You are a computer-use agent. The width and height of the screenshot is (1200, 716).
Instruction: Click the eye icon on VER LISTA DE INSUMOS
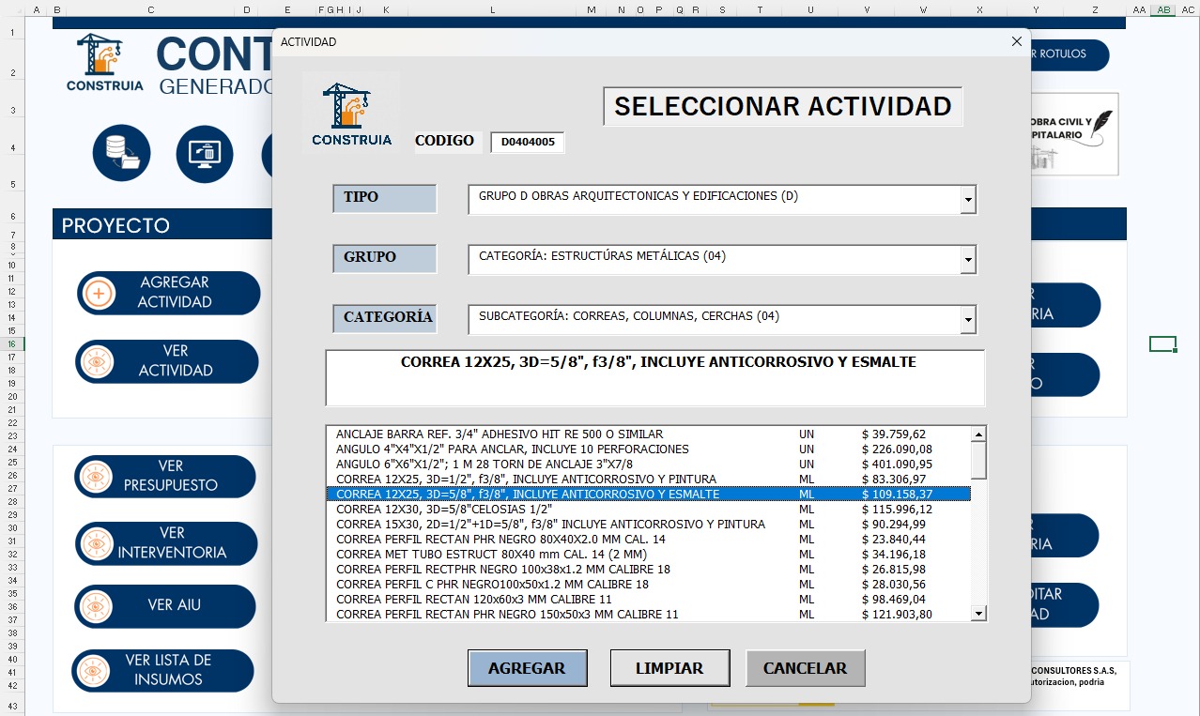tap(94, 670)
